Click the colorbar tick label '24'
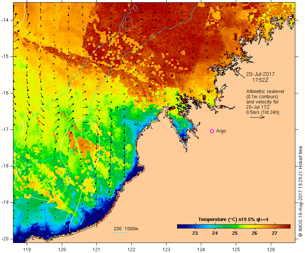This screenshot has height=253, width=305. 215,233
